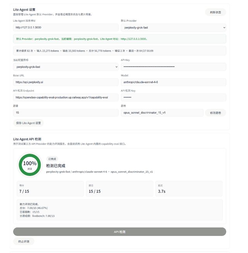The width and height of the screenshot is (248, 253).
Task: Select the 3.7s latency card
Action: click(189, 189)
